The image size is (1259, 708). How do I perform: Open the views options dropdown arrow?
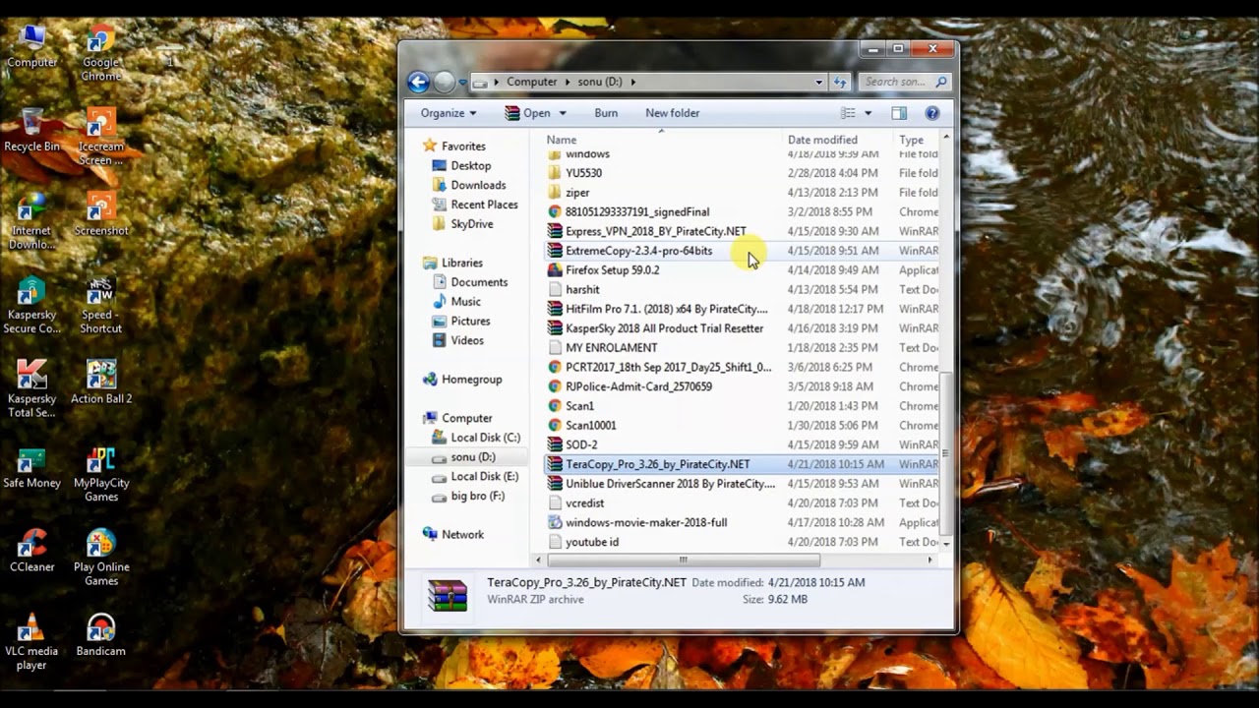pos(868,113)
